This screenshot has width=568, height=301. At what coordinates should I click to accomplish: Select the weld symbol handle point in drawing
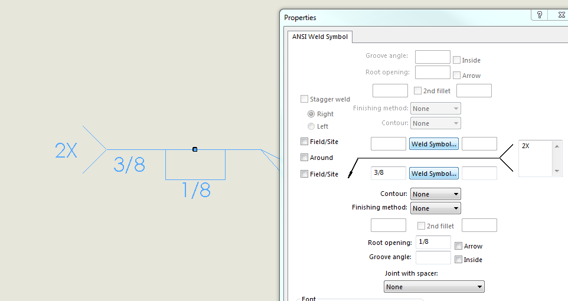tap(195, 149)
